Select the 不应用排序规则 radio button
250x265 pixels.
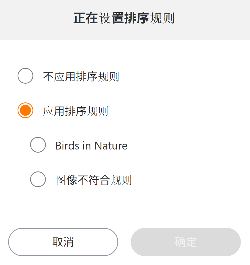tap(25, 76)
